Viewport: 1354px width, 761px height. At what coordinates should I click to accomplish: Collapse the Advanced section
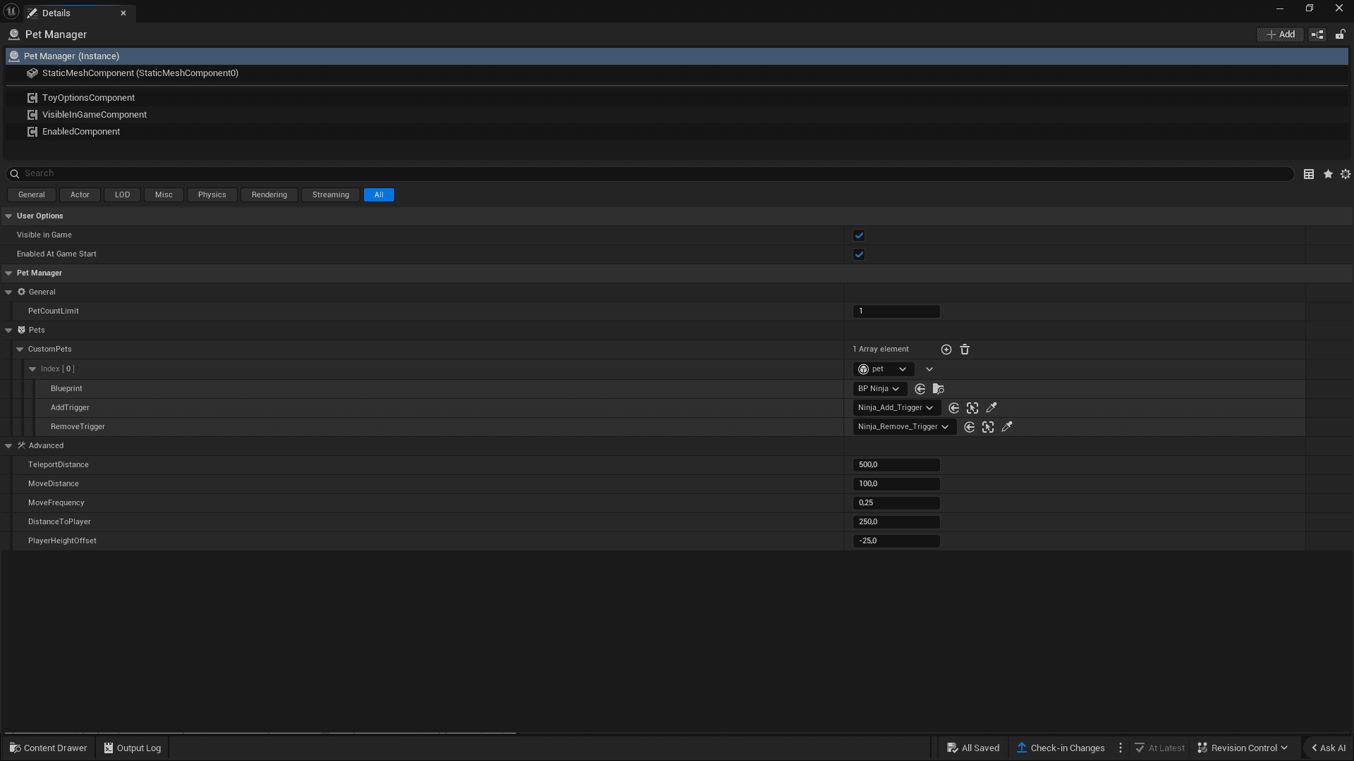click(x=8, y=446)
